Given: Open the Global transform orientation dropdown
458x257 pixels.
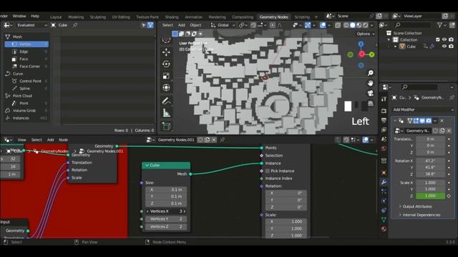Looking at the screenshot, I should coord(223,26).
